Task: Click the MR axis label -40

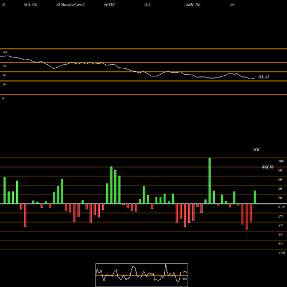Action: [x=280, y=226]
